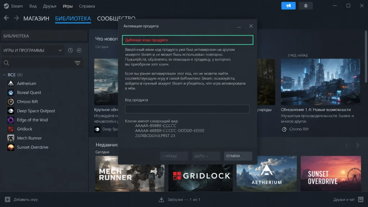Click the ОТМЕНА button
The height and width of the screenshot is (207, 368).
click(x=238, y=156)
